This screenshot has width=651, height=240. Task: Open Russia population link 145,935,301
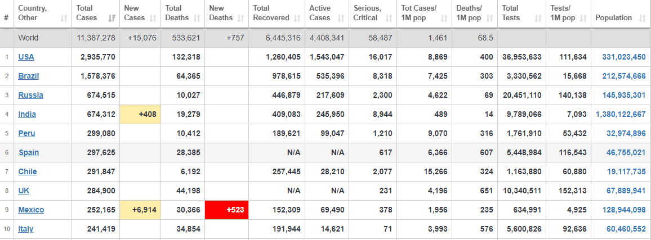[623, 95]
